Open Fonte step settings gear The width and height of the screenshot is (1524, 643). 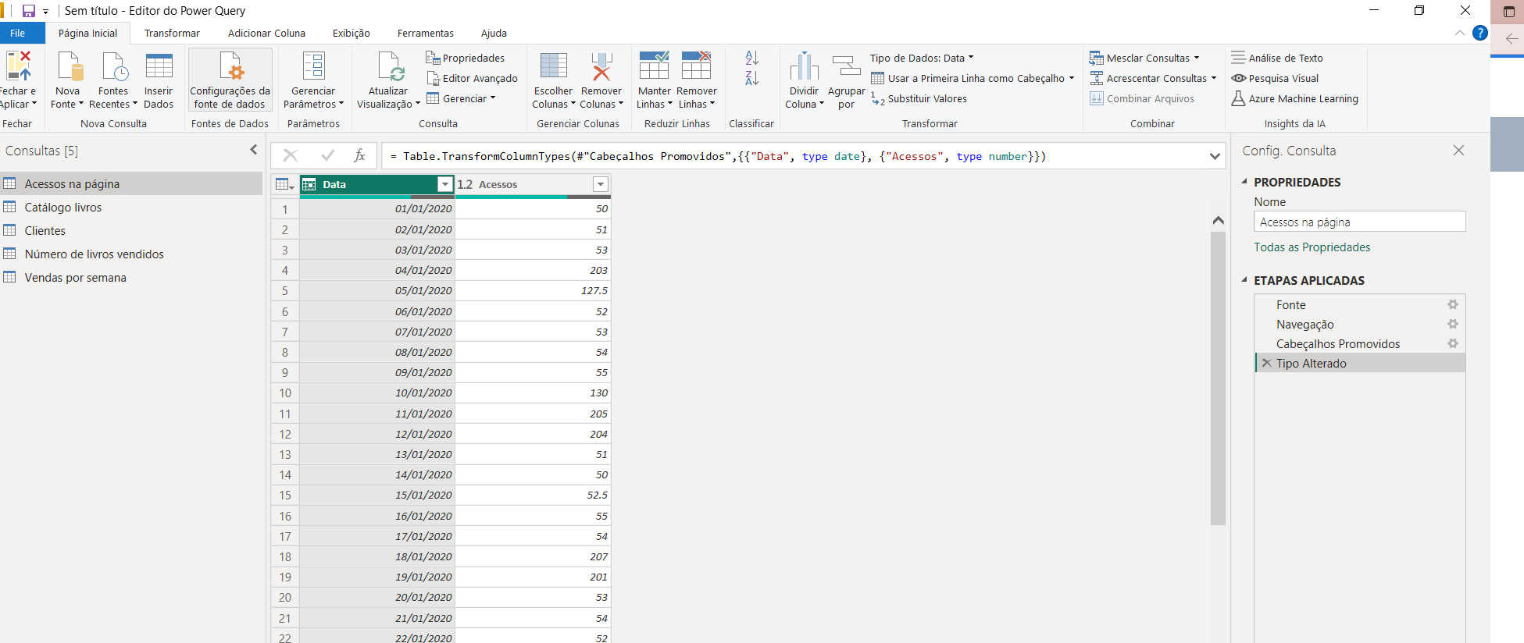(1453, 304)
